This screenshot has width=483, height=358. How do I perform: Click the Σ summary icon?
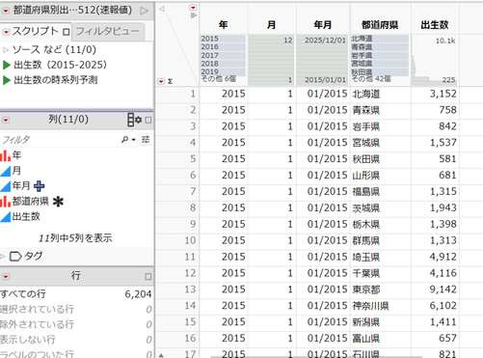pyautogui.click(x=170, y=81)
